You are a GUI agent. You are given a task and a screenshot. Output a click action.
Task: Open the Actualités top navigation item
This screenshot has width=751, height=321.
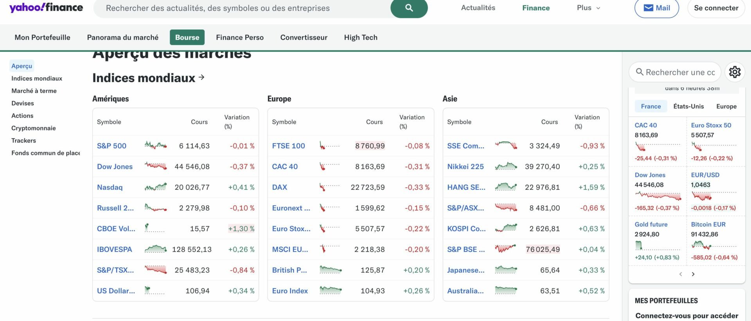tap(478, 8)
